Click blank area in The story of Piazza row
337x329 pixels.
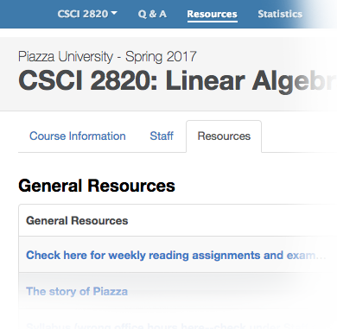231,291
